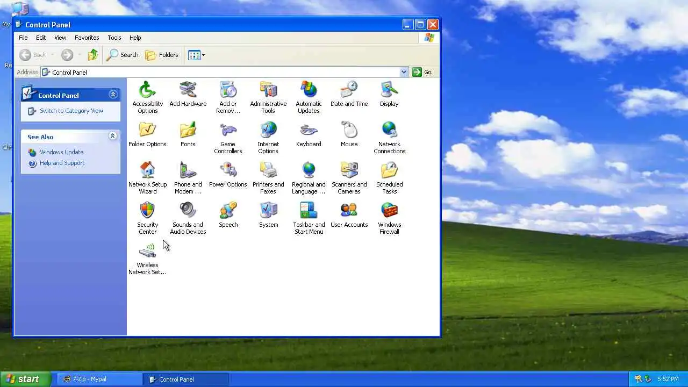Select User Accounts icon
The image size is (688, 387).
349,215
